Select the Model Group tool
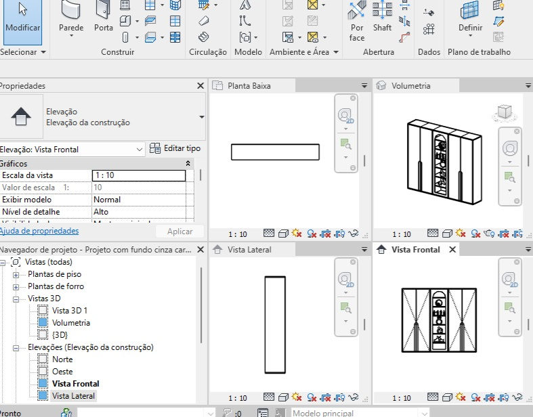Viewport: 533px width, 417px height. point(244,37)
